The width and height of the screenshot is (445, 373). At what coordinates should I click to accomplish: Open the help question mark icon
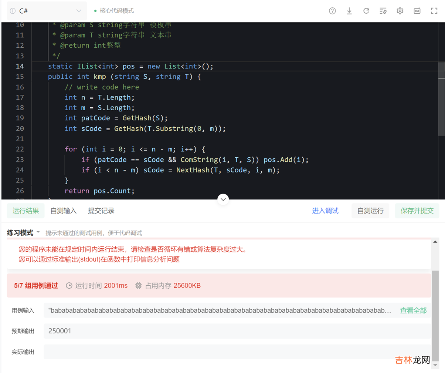click(332, 11)
